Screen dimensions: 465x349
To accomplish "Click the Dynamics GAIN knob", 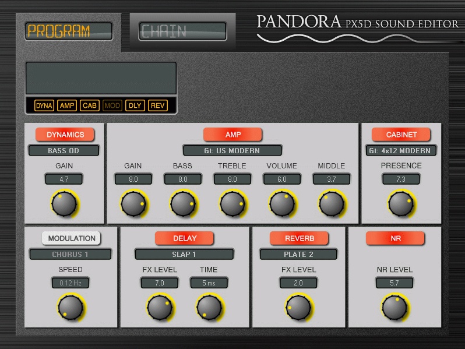I will coord(64,204).
